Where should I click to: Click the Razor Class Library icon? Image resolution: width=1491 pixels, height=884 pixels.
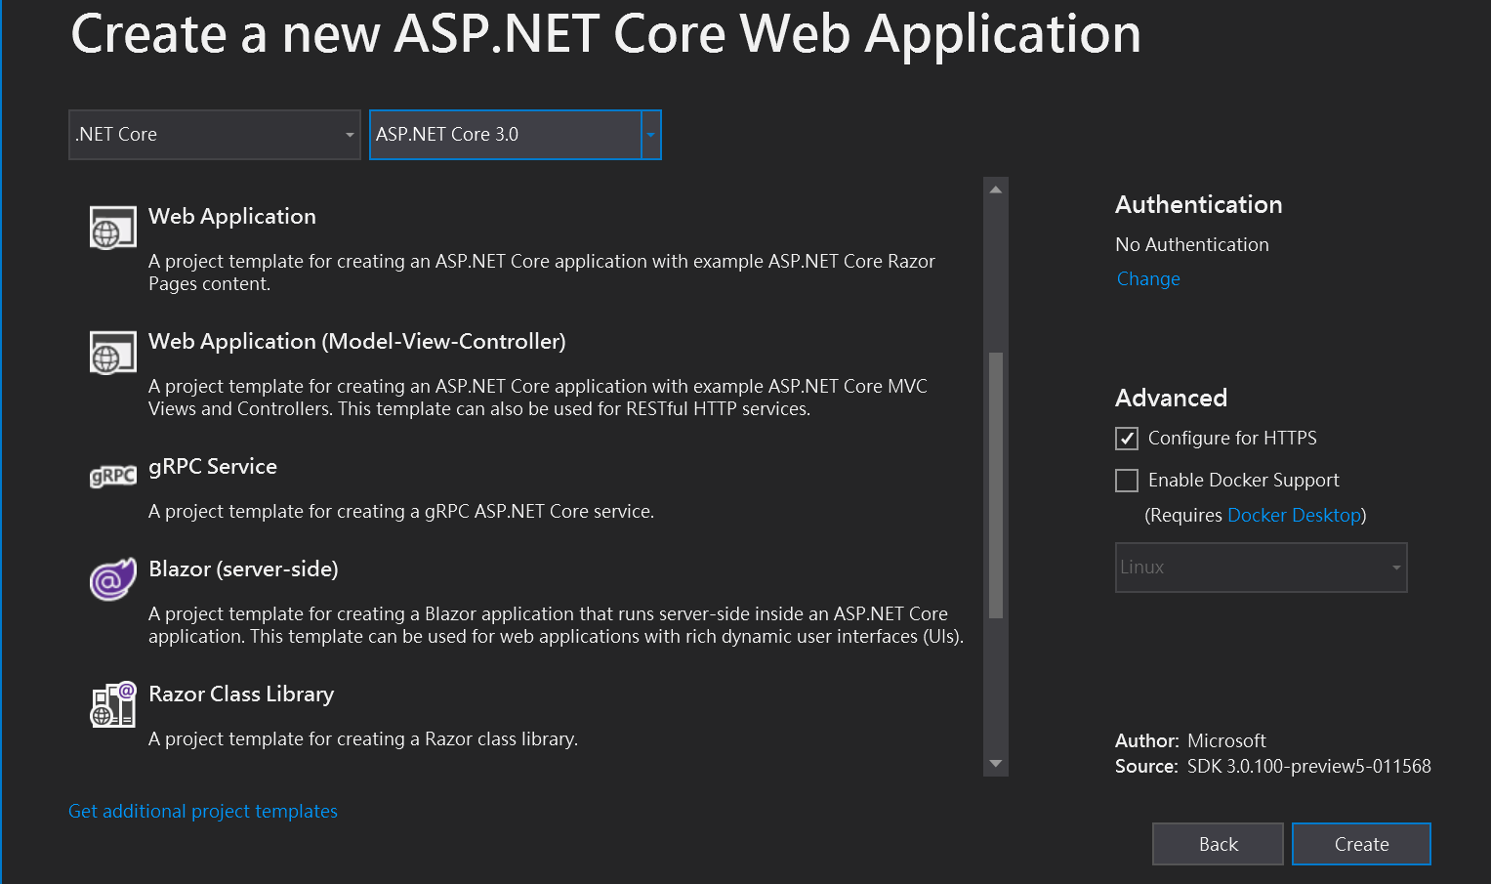pyautogui.click(x=112, y=704)
